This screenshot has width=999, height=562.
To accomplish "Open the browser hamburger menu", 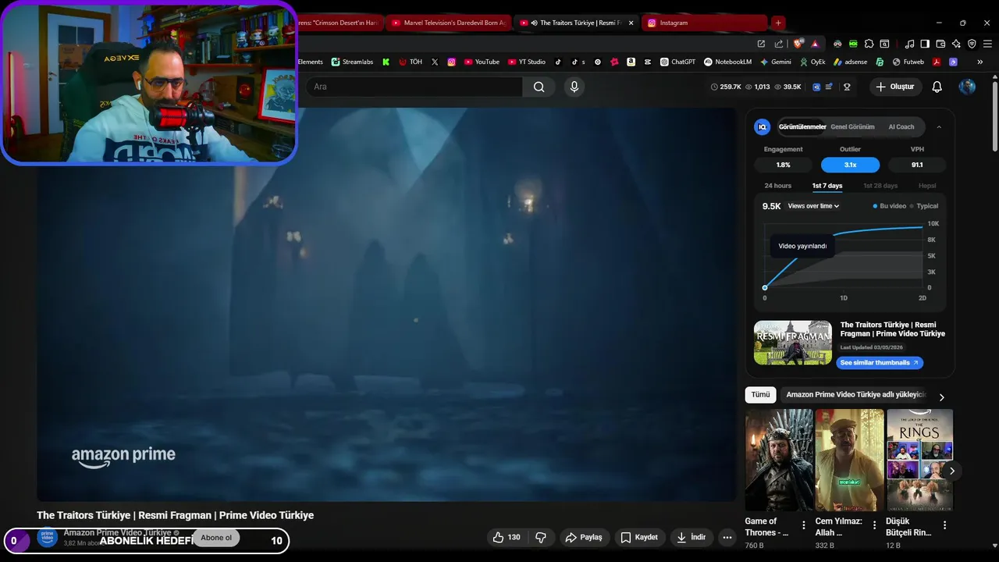I will (x=989, y=44).
